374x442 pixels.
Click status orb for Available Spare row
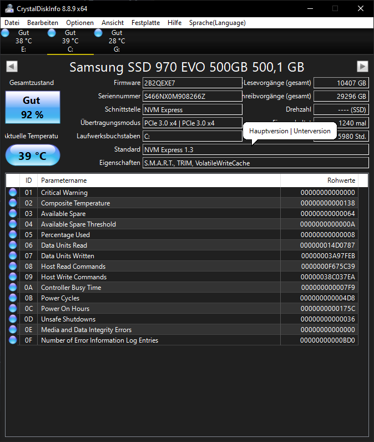(x=13, y=213)
